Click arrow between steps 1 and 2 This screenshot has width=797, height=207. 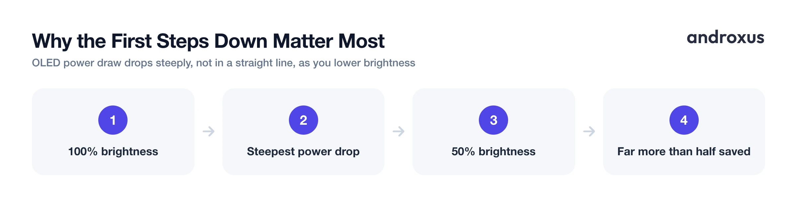(x=209, y=131)
